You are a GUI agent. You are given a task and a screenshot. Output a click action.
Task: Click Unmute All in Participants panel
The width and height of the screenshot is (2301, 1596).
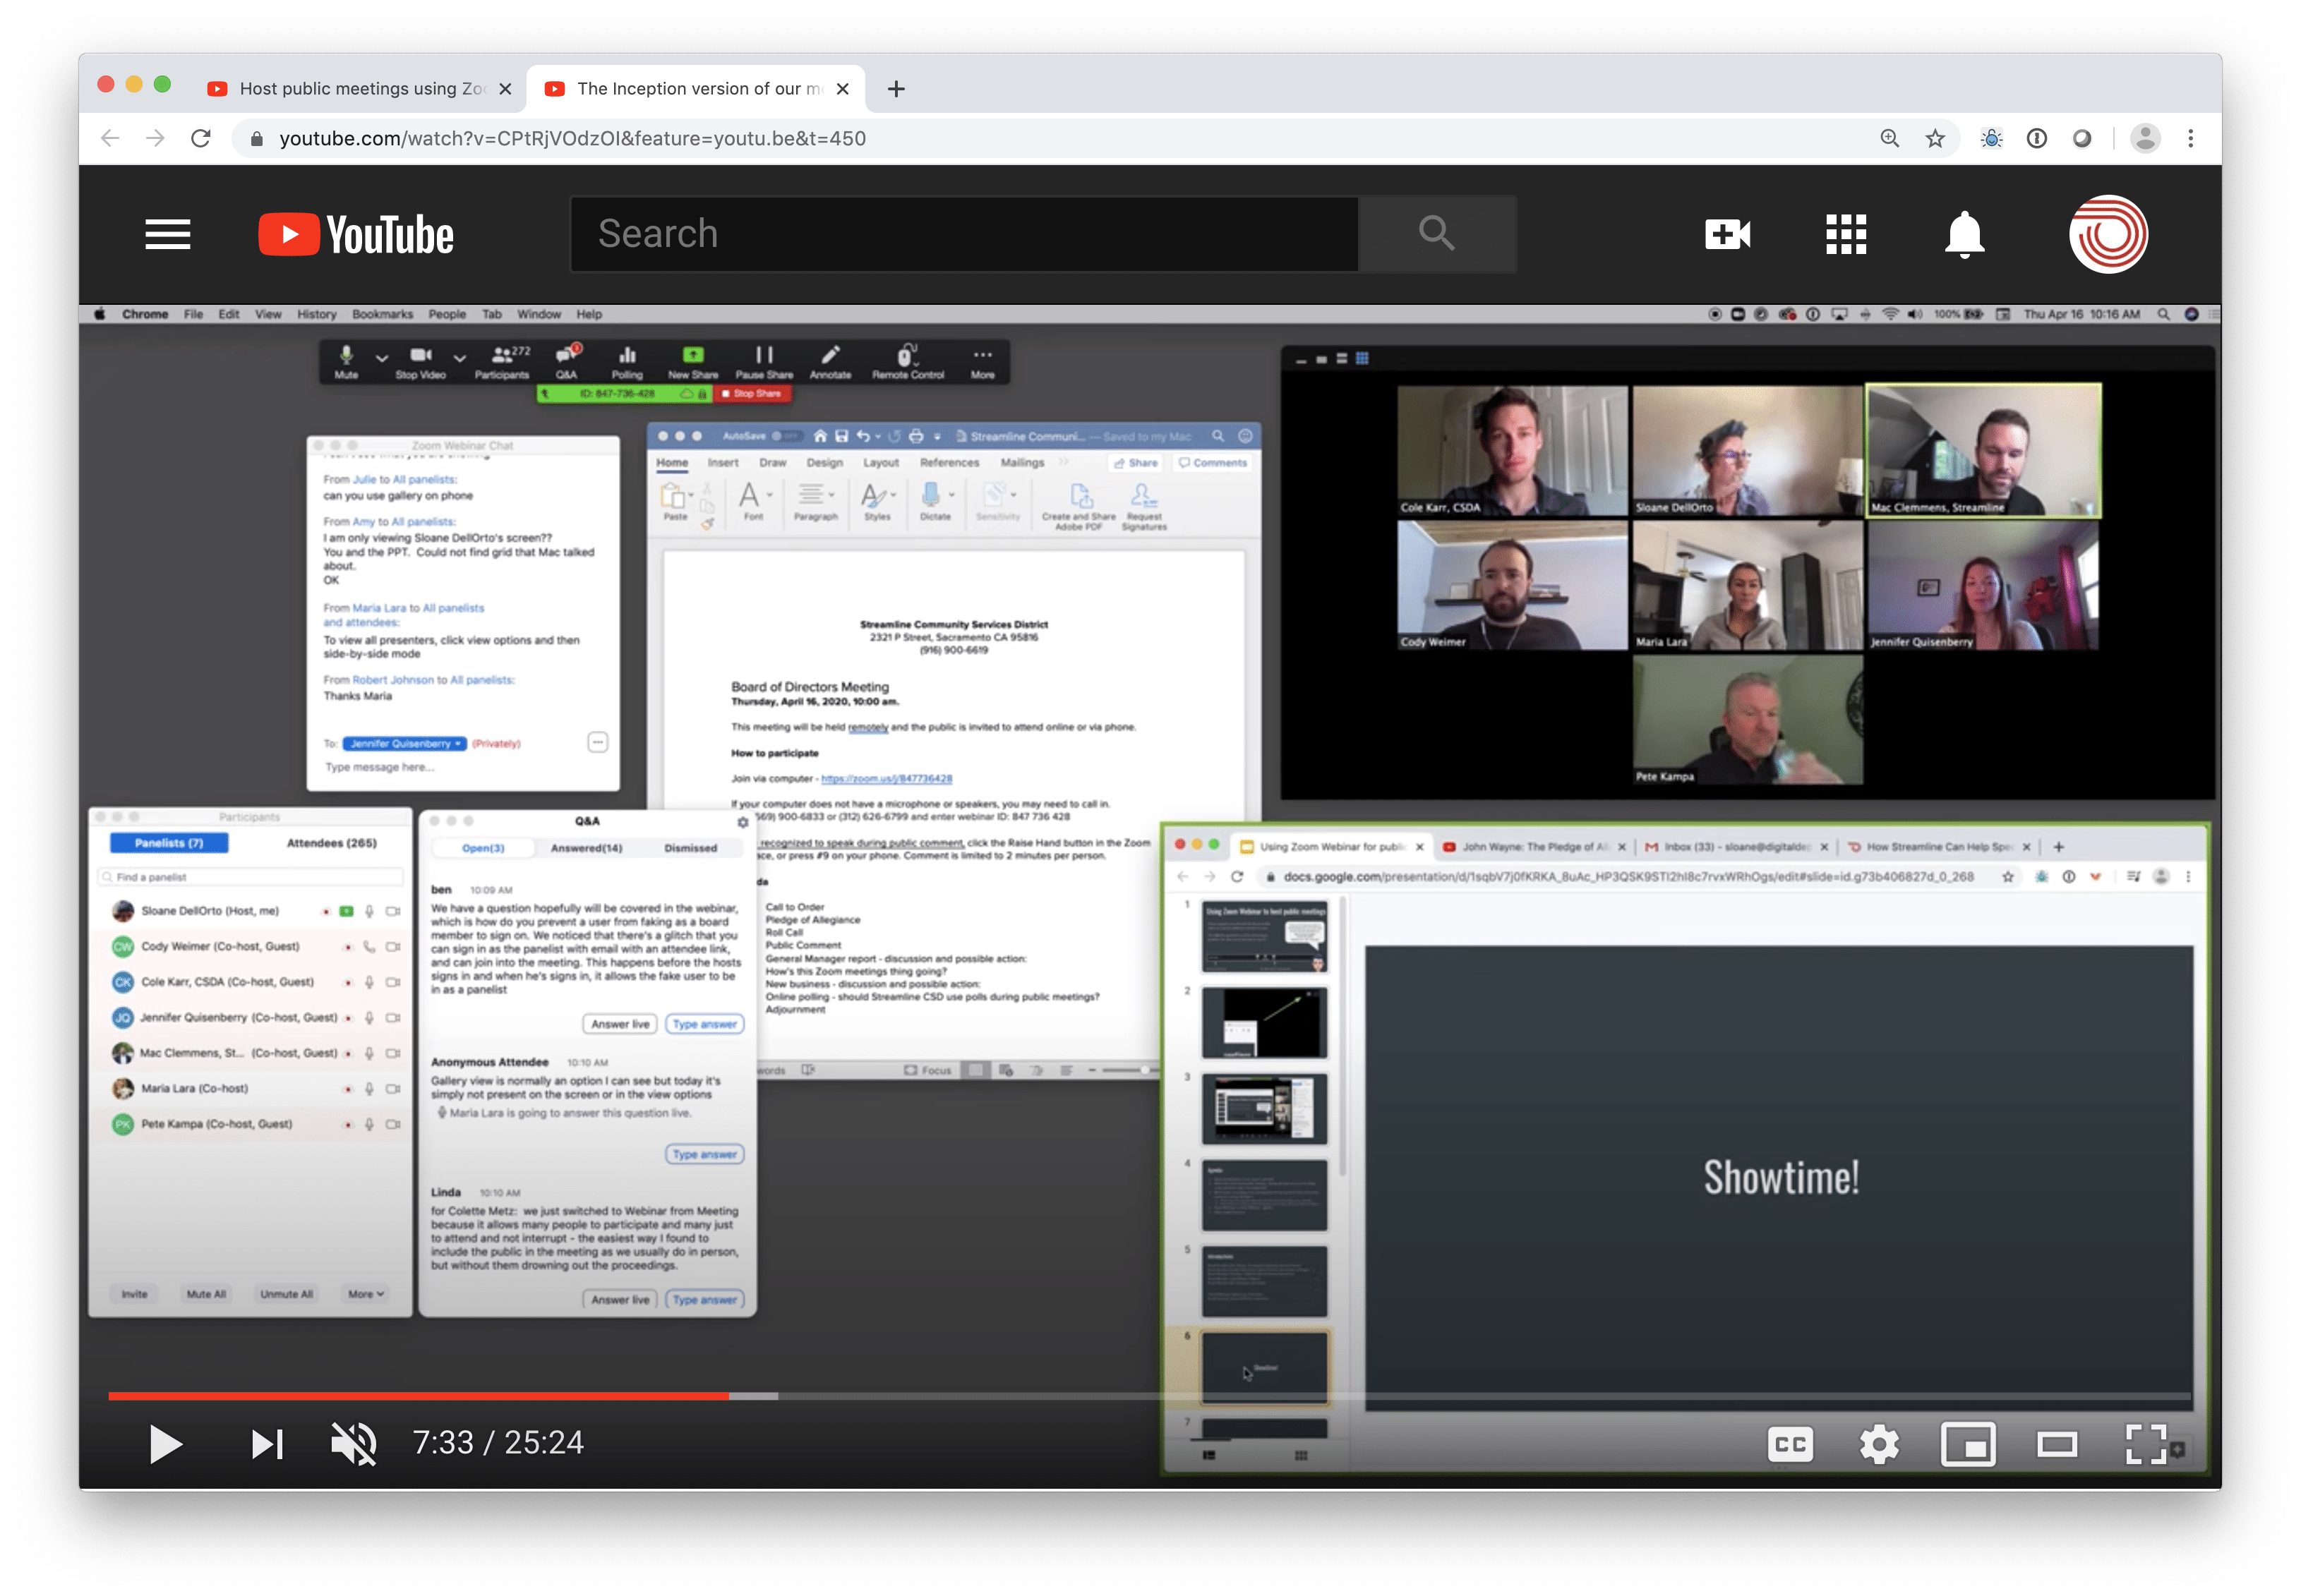point(286,1294)
